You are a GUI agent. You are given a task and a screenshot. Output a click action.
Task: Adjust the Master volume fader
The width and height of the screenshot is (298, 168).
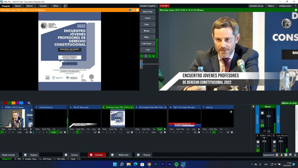pyautogui.click(x=268, y=116)
